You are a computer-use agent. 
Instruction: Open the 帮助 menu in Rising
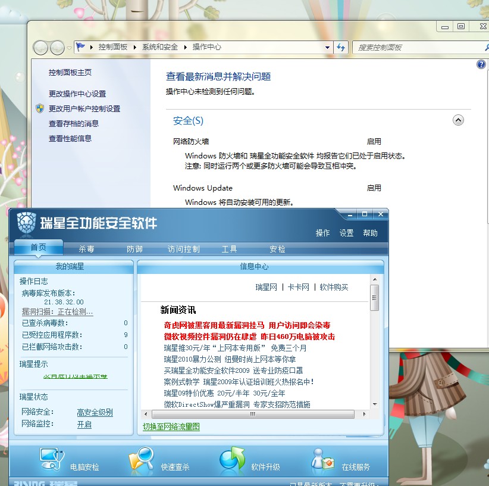coord(370,233)
